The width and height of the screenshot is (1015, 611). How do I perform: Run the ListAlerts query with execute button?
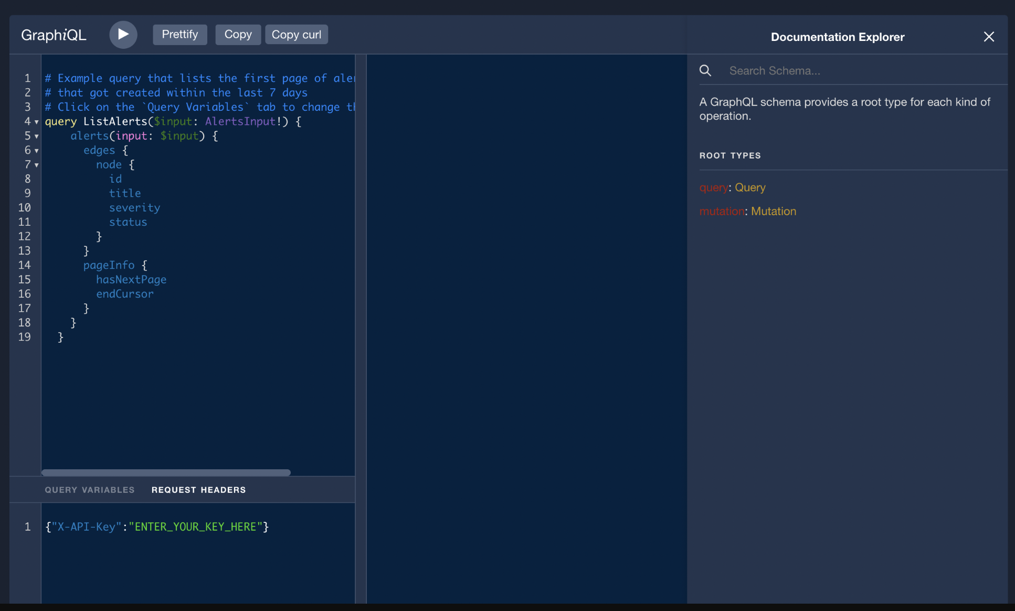(x=123, y=34)
